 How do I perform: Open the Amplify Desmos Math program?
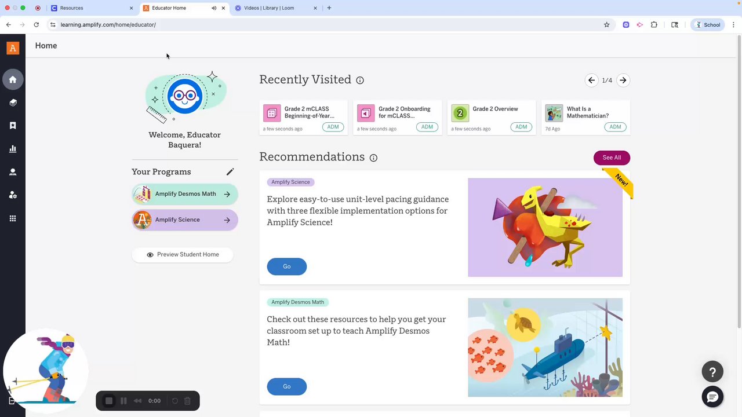point(185,194)
